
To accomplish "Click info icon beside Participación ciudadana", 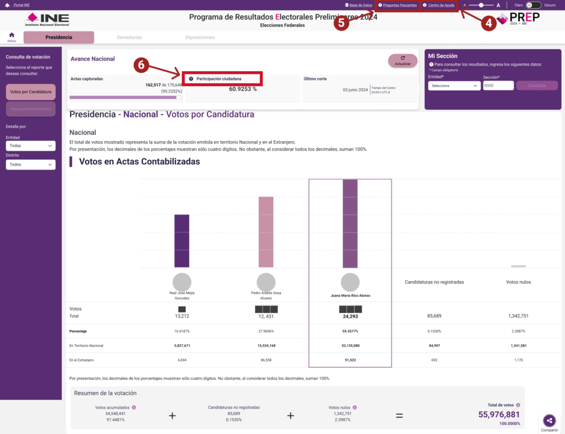I will pos(191,79).
